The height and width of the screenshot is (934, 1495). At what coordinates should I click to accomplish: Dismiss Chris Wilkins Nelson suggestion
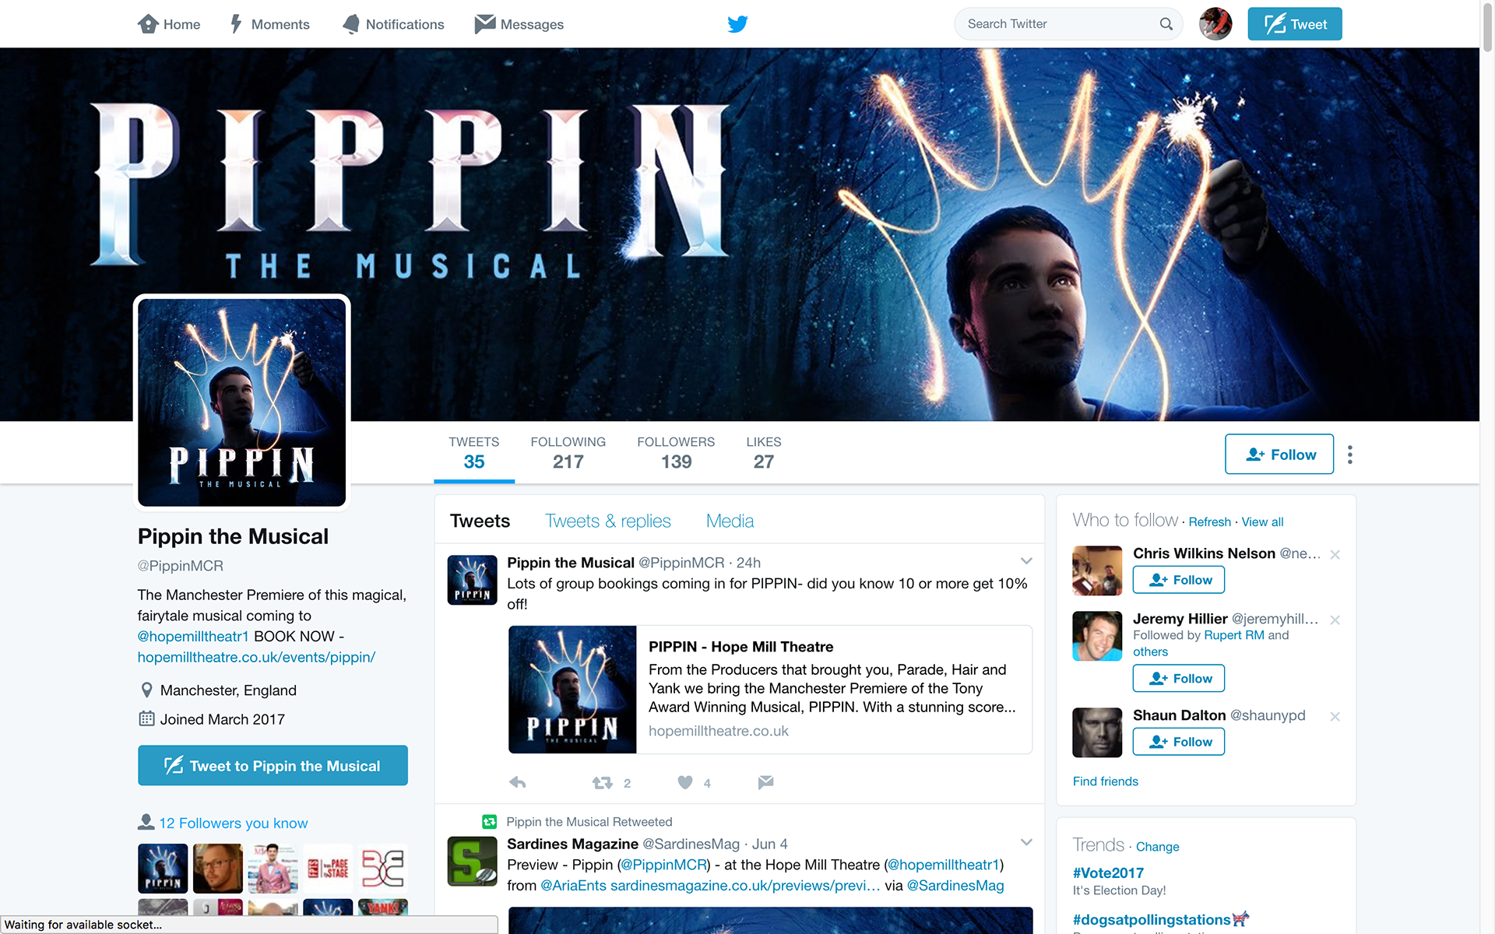pos(1335,554)
